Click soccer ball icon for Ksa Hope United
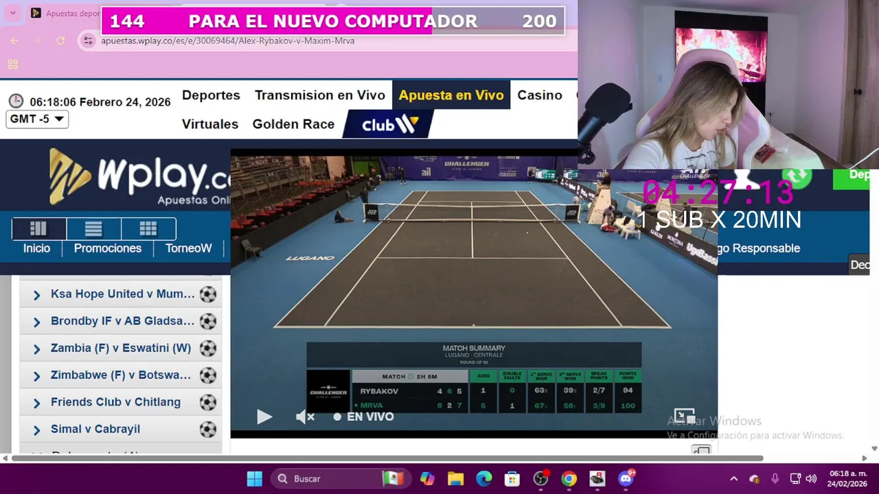Viewport: 879px width, 494px height. pyautogui.click(x=208, y=294)
